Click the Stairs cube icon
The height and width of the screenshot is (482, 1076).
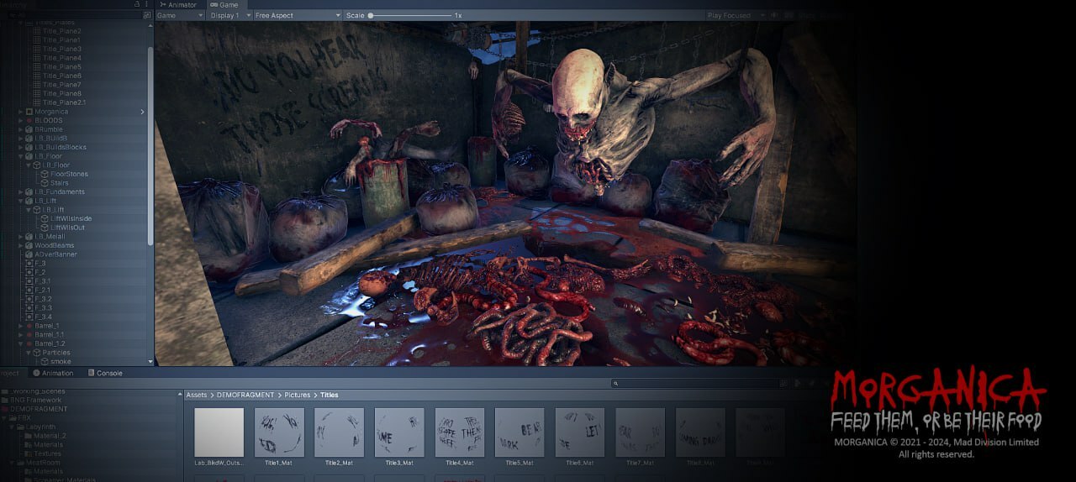click(x=45, y=183)
